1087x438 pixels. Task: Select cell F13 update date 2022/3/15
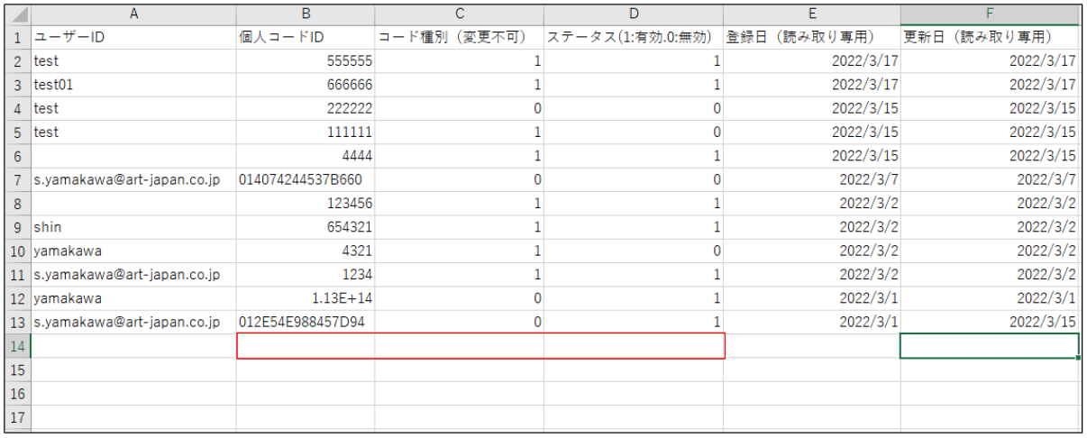click(x=990, y=322)
